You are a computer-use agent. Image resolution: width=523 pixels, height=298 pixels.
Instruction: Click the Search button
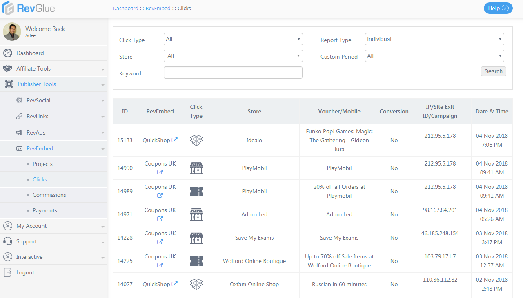coord(494,71)
